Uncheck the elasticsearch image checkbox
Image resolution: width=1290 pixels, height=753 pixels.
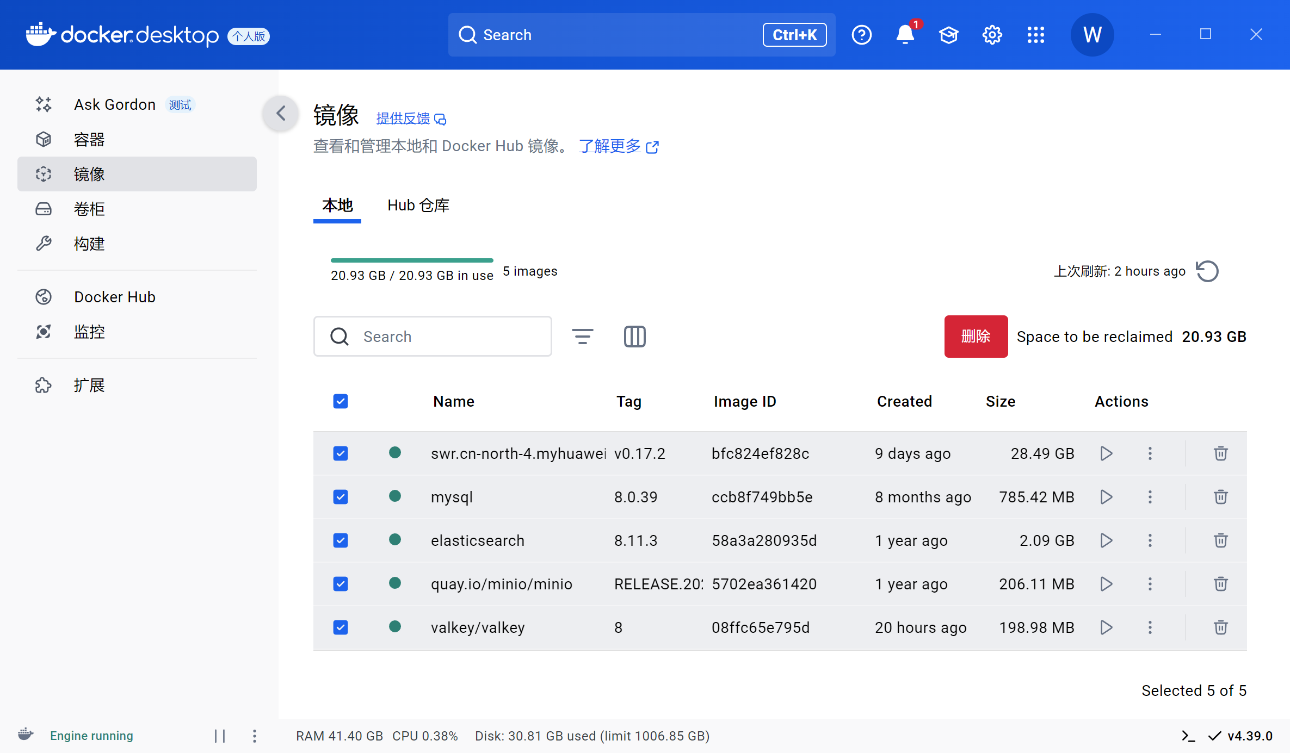341,540
